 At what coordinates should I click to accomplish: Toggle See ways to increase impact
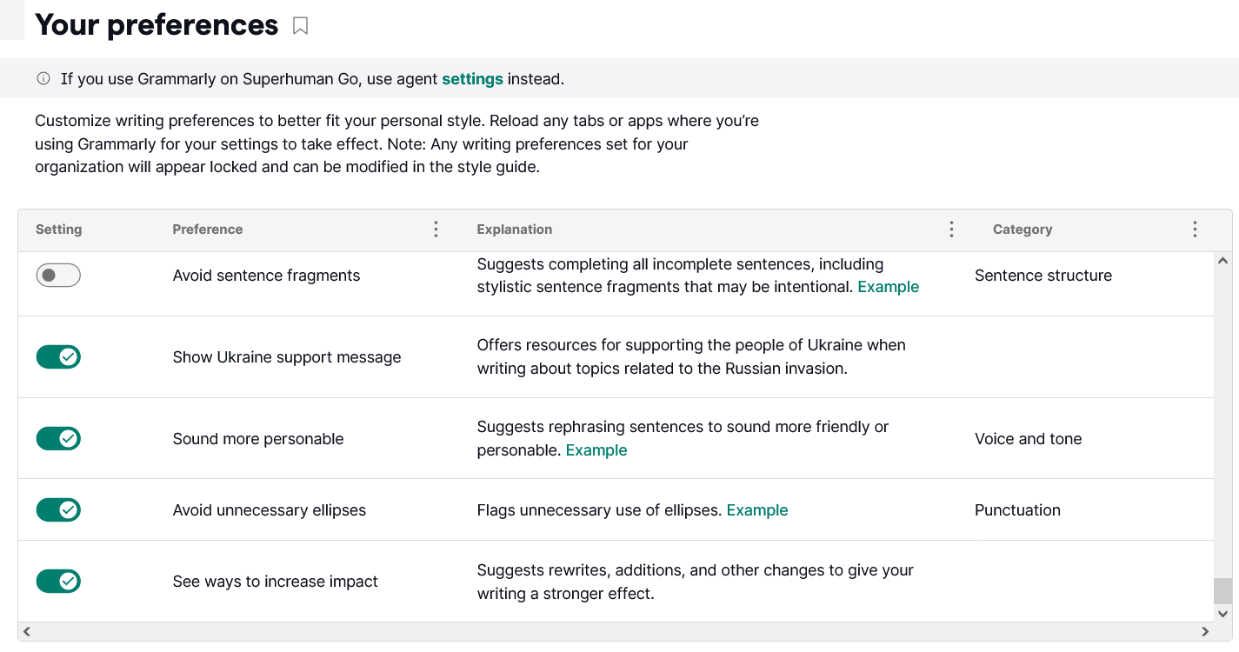[58, 581]
